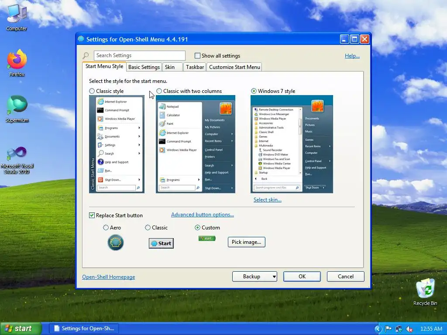Choose the Windows 7 style radio button
Image resolution: width=447 pixels, height=335 pixels.
coord(254,91)
